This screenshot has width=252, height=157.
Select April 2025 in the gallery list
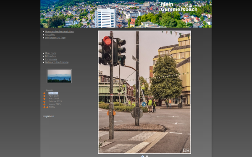54,96
